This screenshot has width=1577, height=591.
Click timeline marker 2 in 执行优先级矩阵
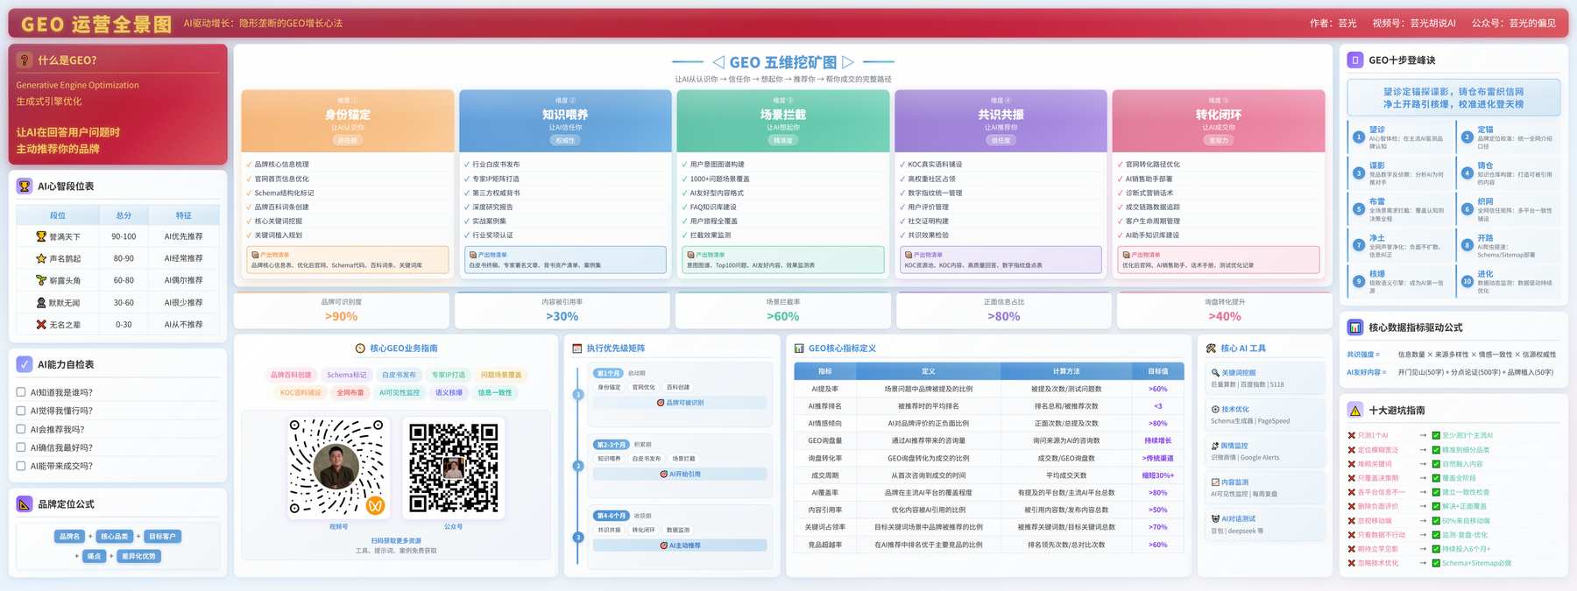pyautogui.click(x=578, y=466)
